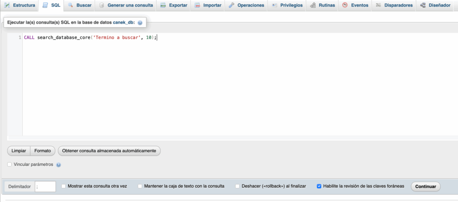Screen dimensions: 458x202
Task: Click the Estructura tab icon
Action: click(7, 5)
